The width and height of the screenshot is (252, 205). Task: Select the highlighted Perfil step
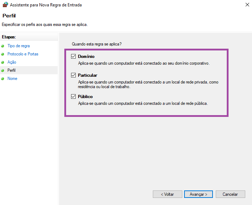11,70
